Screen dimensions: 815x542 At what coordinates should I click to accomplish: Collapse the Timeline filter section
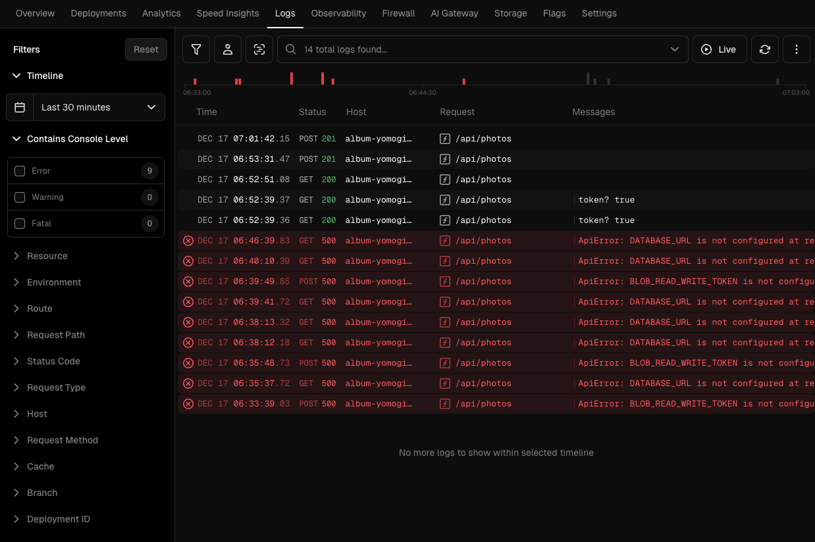tap(16, 76)
